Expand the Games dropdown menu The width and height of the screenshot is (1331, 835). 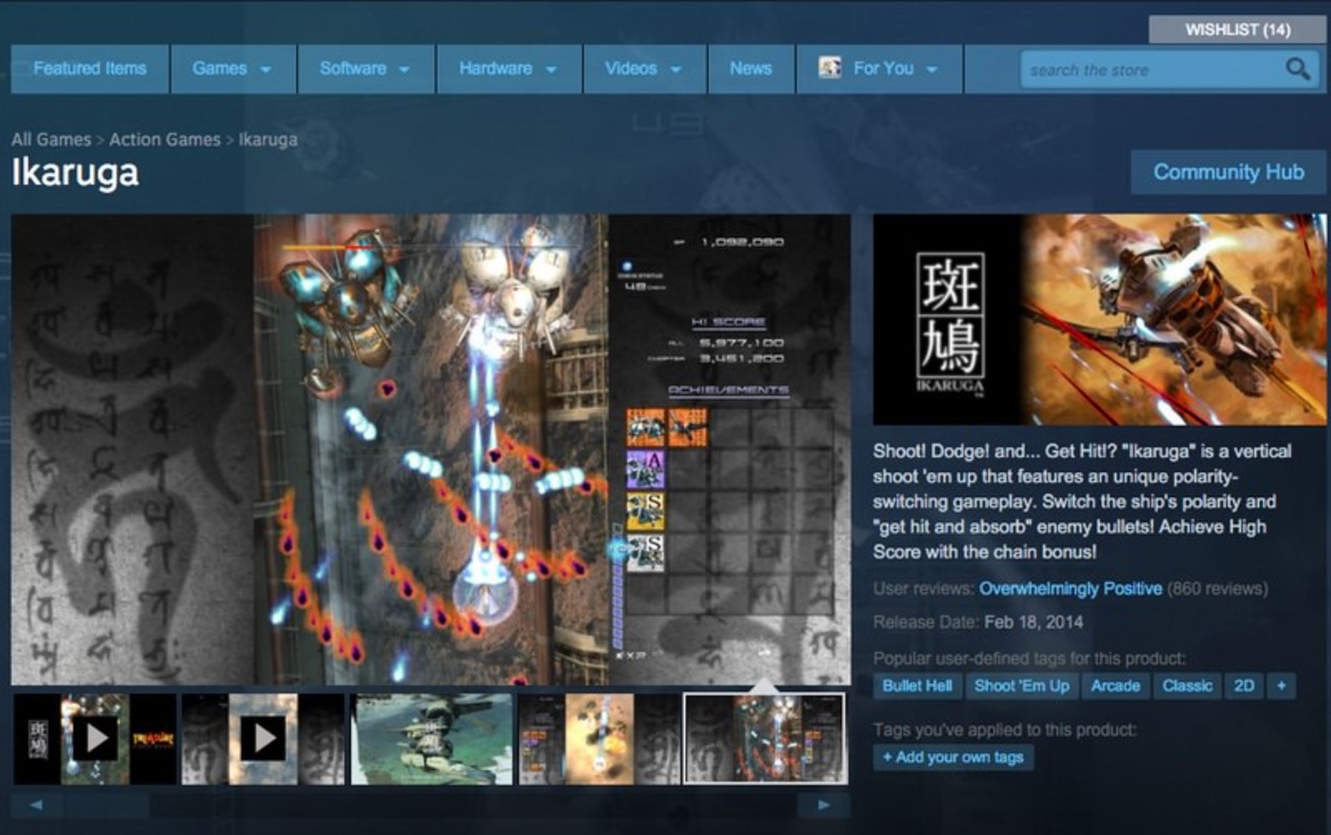(x=232, y=69)
